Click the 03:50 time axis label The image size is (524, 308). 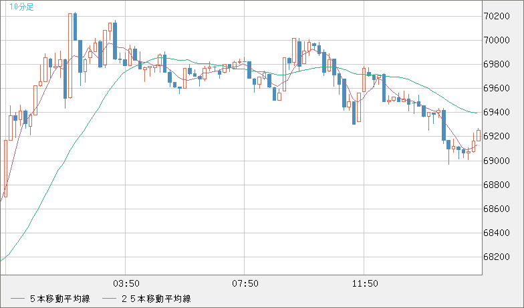tap(126, 284)
